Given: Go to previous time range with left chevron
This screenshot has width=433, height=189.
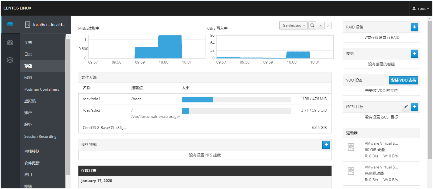Looking at the screenshot, I should (321, 26).
